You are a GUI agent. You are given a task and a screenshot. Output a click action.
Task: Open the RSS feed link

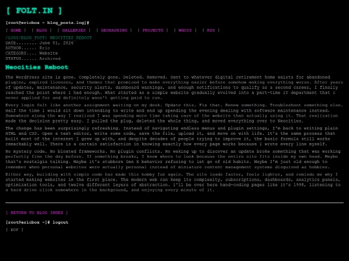point(211,30)
